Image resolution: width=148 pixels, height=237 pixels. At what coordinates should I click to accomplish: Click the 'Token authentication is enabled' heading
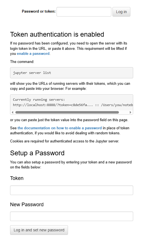coord(57,34)
